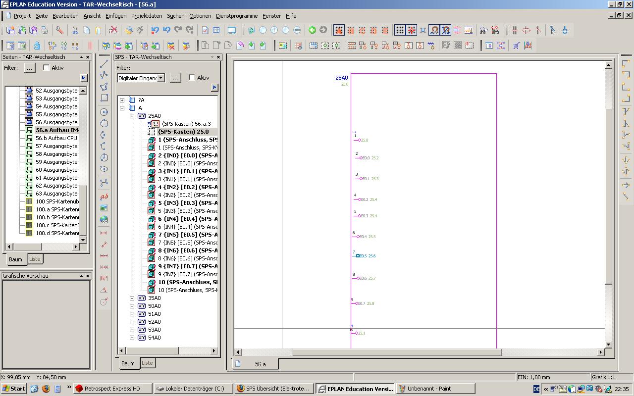634x396 pixels.
Task: Click the zoom out minus icon
Action: 285,30
